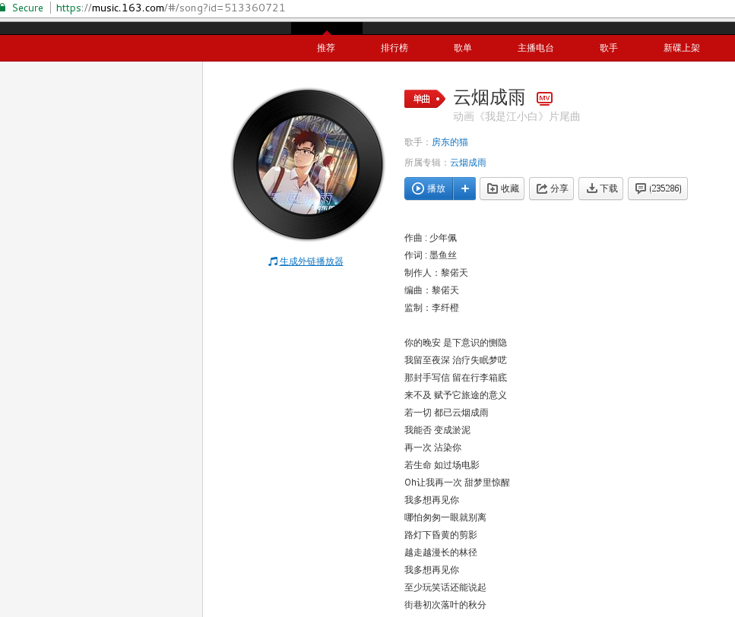Click the 下载 download button
The width and height of the screenshot is (735, 617).
[601, 188]
